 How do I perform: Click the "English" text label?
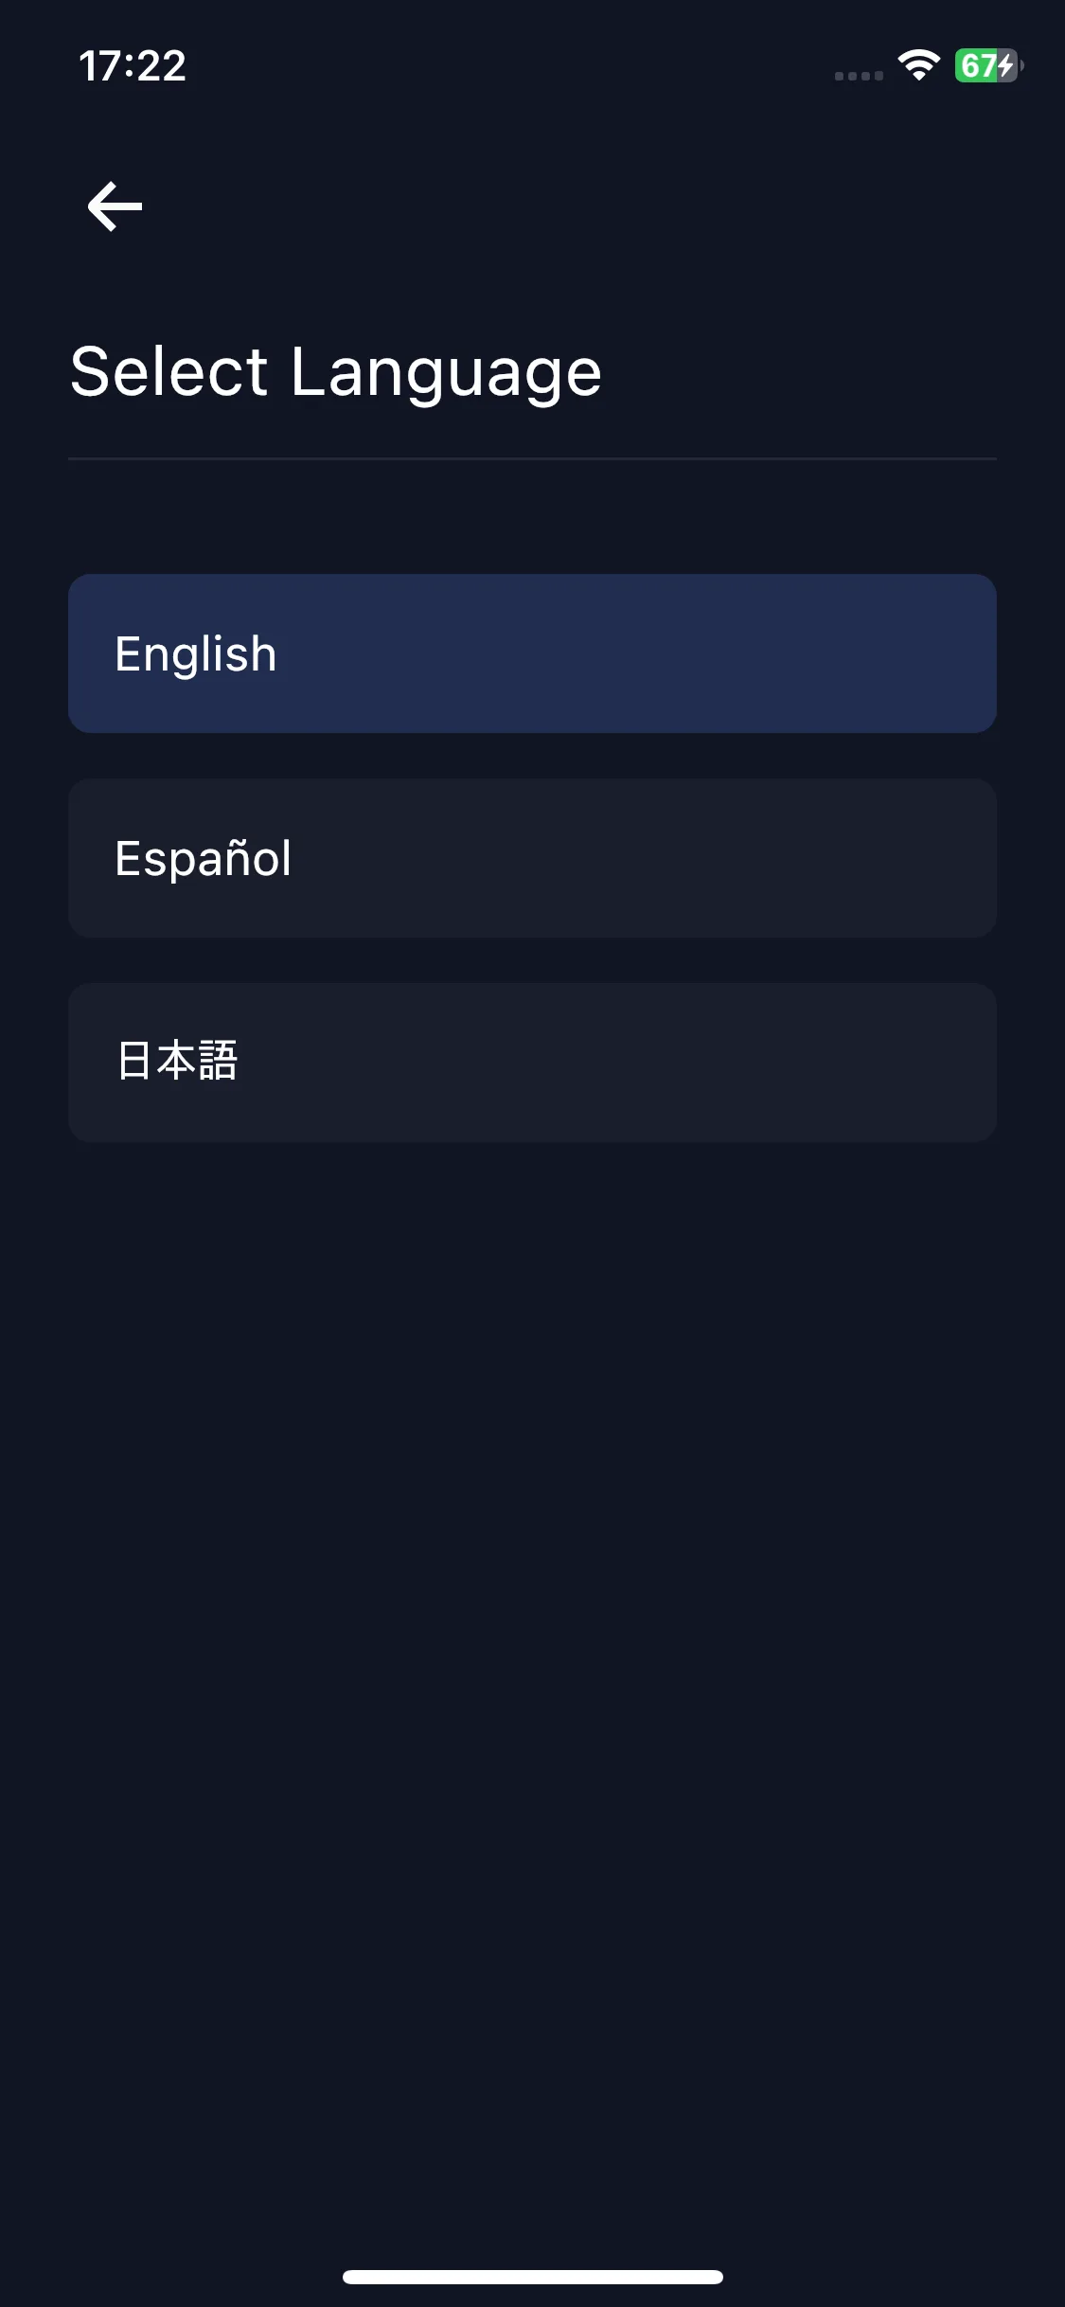point(196,654)
